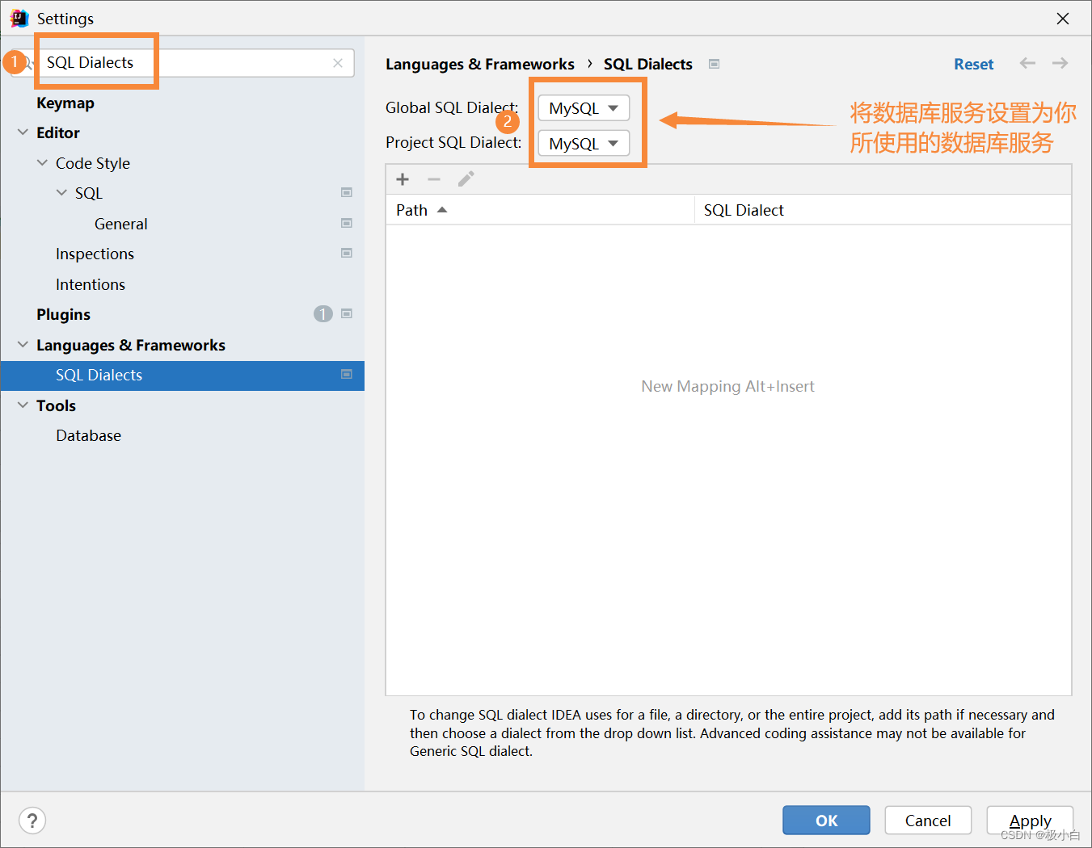This screenshot has height=848, width=1092.
Task: Close the Settings dialog window
Action: pyautogui.click(x=1063, y=19)
